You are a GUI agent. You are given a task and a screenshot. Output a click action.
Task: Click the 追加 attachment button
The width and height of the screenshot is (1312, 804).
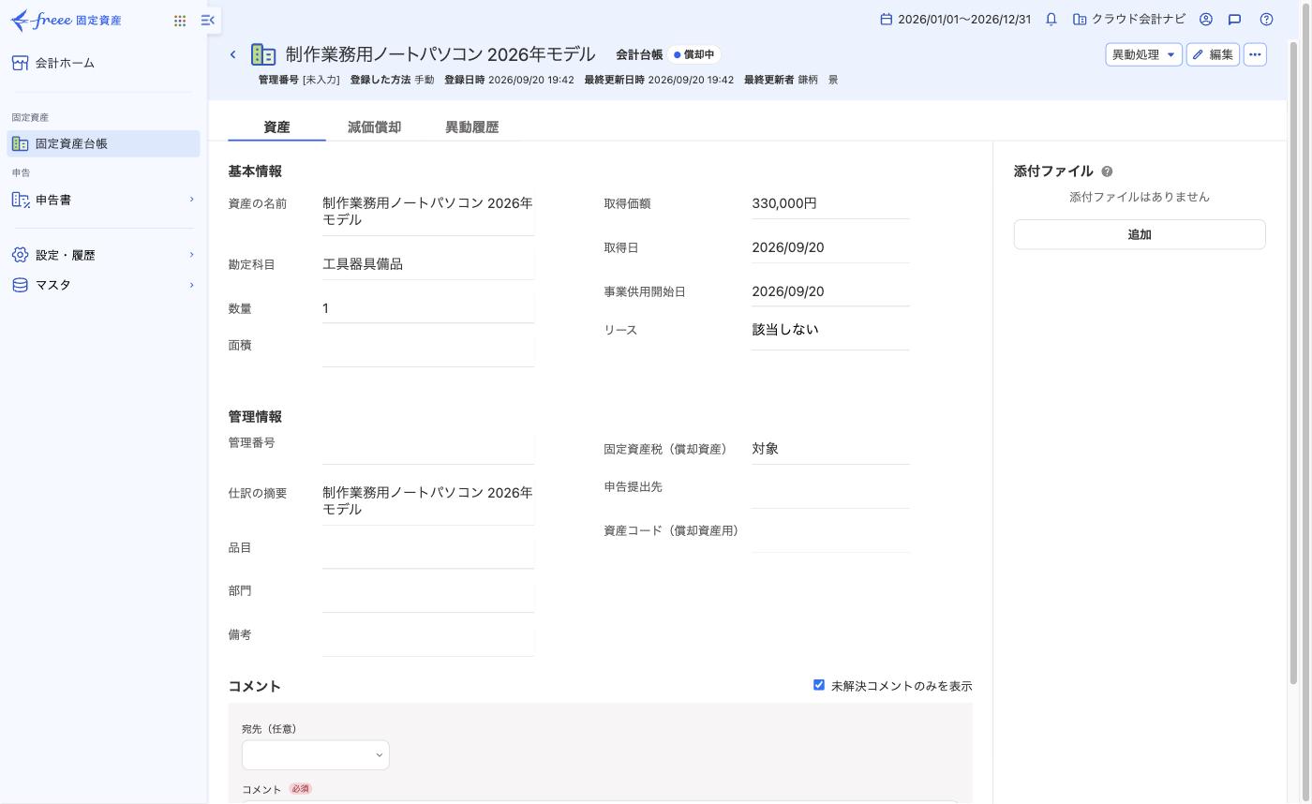pyautogui.click(x=1140, y=234)
